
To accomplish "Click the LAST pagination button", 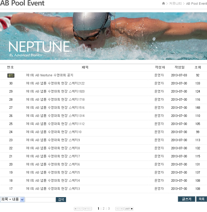I will click(x=129, y=209).
